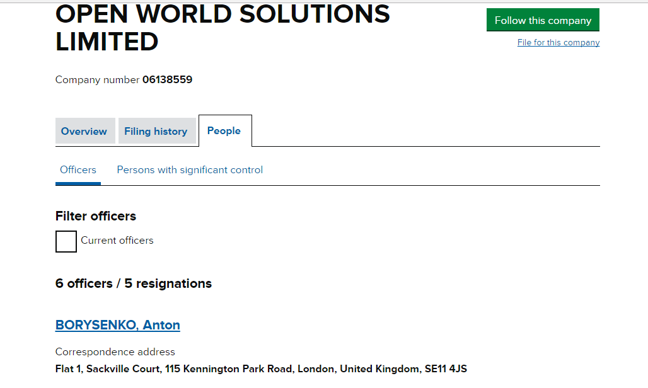Tick the Current officers checkbox

(x=66, y=241)
